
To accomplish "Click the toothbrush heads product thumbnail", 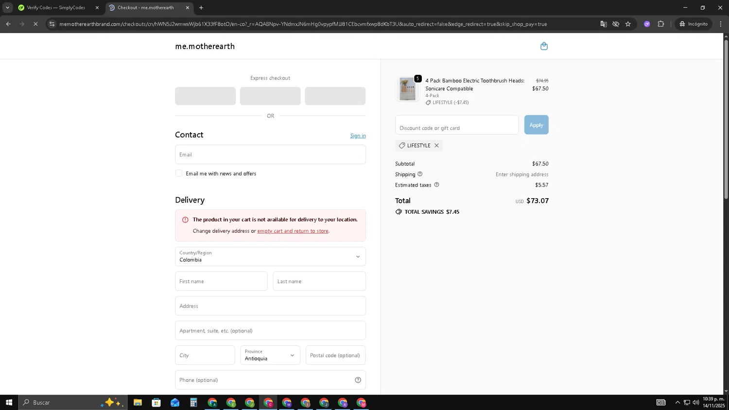I will (407, 89).
